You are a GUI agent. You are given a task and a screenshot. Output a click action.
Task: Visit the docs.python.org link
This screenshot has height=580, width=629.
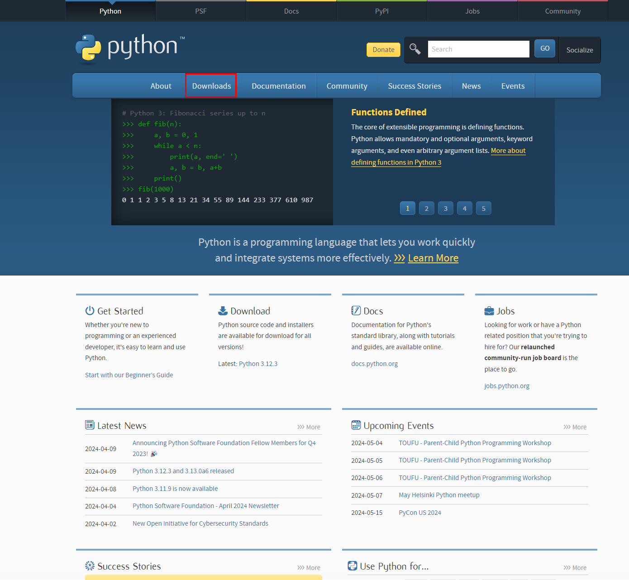pos(375,364)
